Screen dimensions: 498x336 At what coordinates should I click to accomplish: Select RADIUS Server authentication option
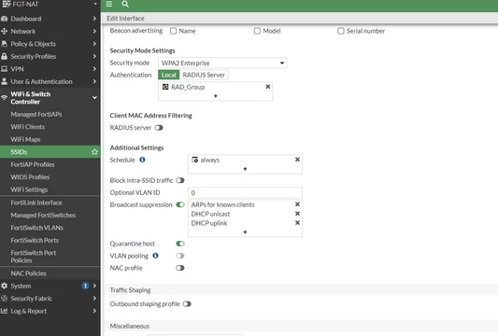pyautogui.click(x=204, y=75)
